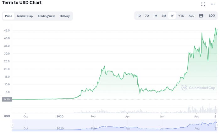Select the 1Y time range
220x133 pixels.
(x=172, y=16)
